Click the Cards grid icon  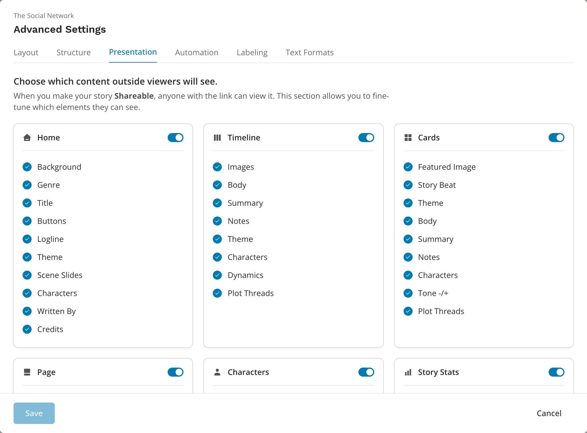(x=408, y=138)
